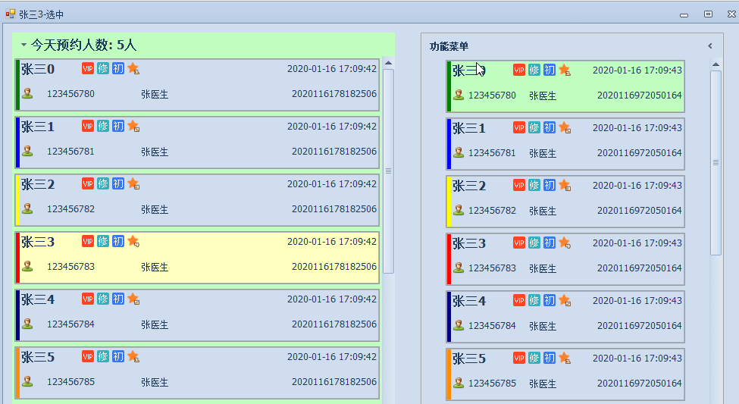Click phone number 123456785 in 功能菜单 list
Viewport: 739px width, 404px height.
tap(492, 384)
